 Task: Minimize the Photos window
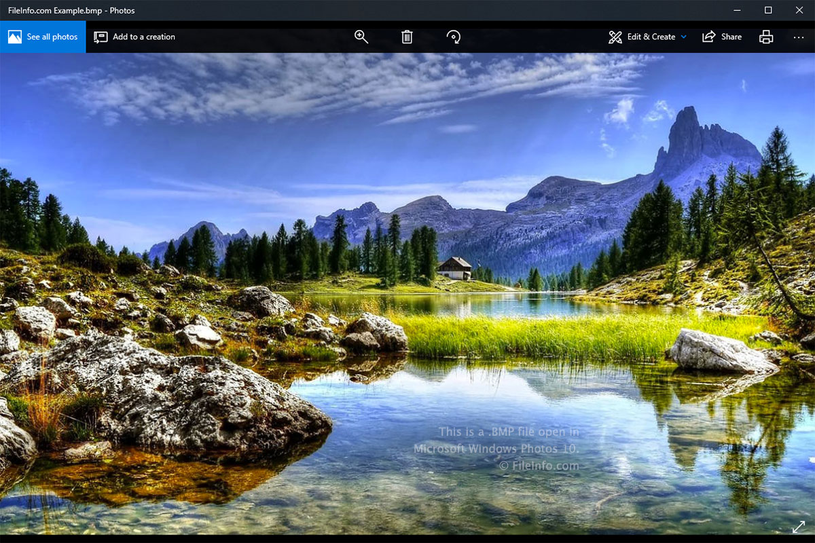738,10
